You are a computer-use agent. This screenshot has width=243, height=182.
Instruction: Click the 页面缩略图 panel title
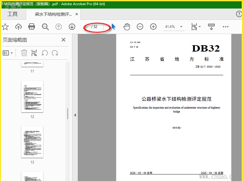(x=15, y=40)
